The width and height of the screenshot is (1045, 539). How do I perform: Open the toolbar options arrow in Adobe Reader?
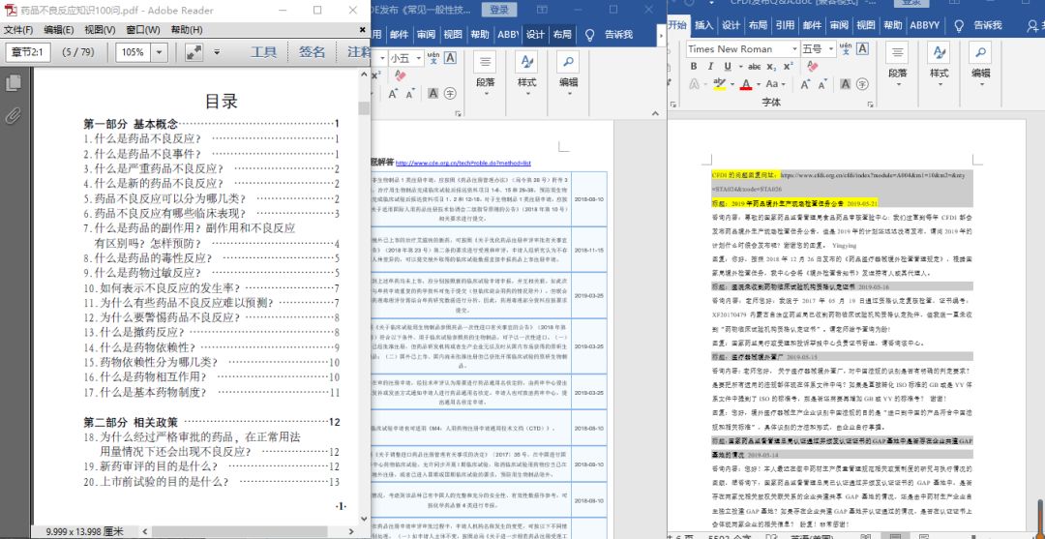pos(217,52)
